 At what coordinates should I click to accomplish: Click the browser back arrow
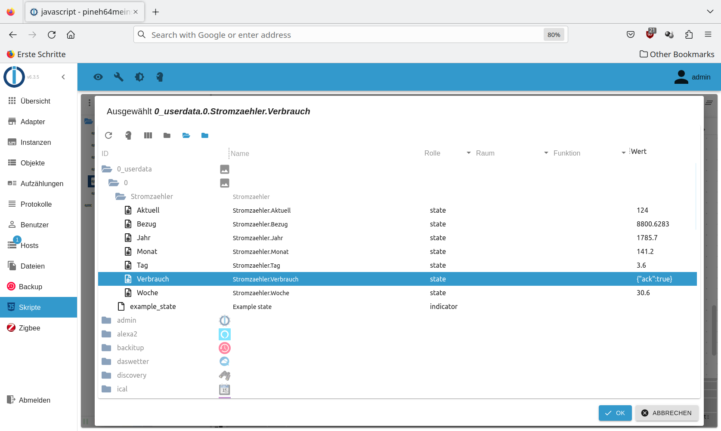click(13, 35)
